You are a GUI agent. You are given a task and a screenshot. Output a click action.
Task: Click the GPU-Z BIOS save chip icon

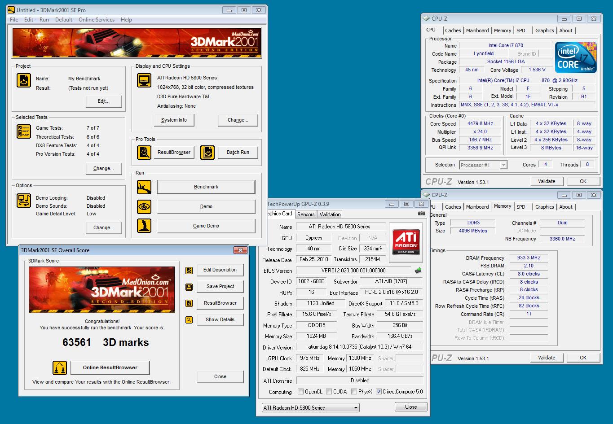click(x=418, y=271)
